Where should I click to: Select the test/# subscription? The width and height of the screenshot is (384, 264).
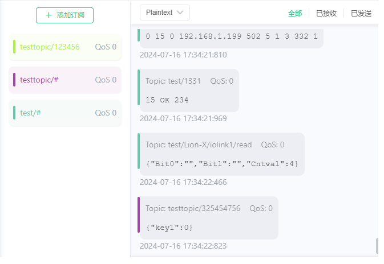point(65,113)
